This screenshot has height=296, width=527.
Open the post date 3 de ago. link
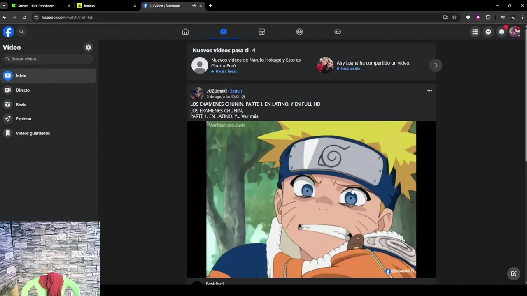(x=223, y=97)
